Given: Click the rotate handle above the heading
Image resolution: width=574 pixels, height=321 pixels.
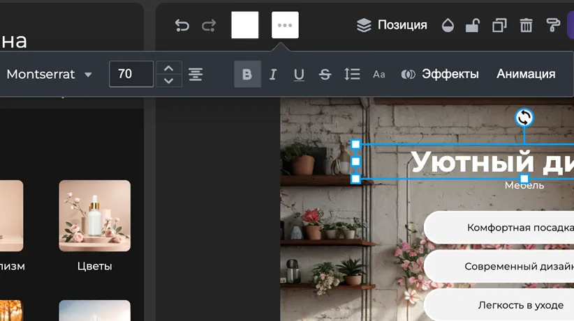Looking at the screenshot, I should click(x=524, y=118).
